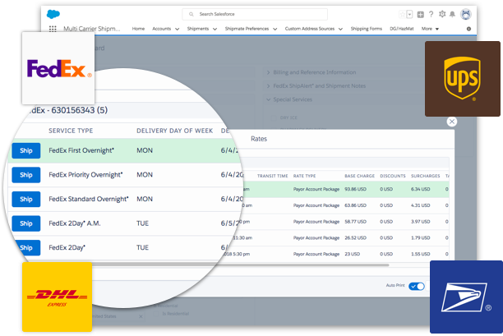
Task: Open the Shipmate Preferences tab
Action: coord(247,29)
